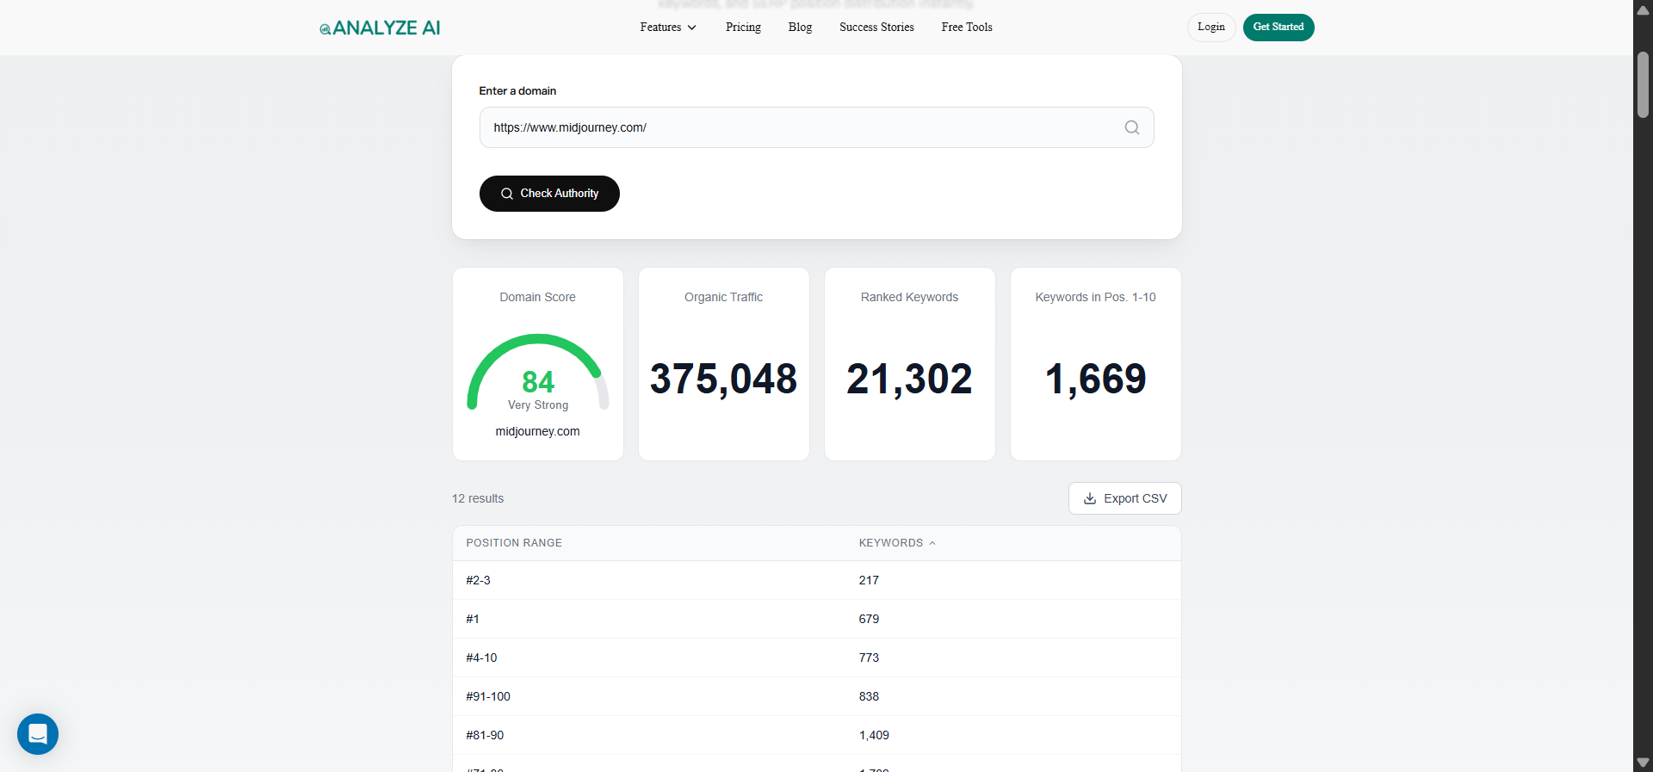This screenshot has width=1653, height=772.
Task: Open the Pricing page
Action: [743, 28]
